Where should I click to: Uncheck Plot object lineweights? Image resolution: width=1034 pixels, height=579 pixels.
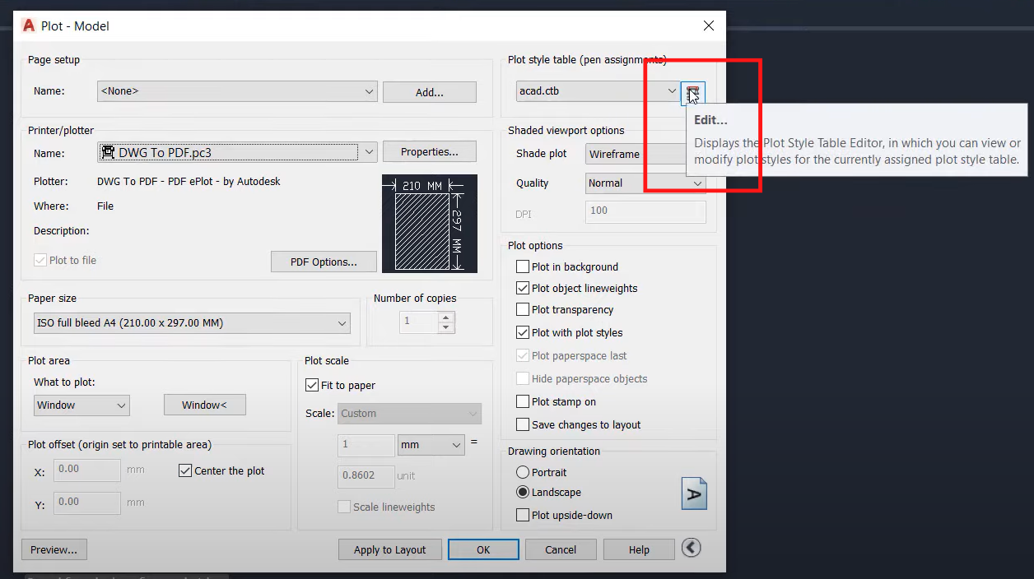click(522, 288)
